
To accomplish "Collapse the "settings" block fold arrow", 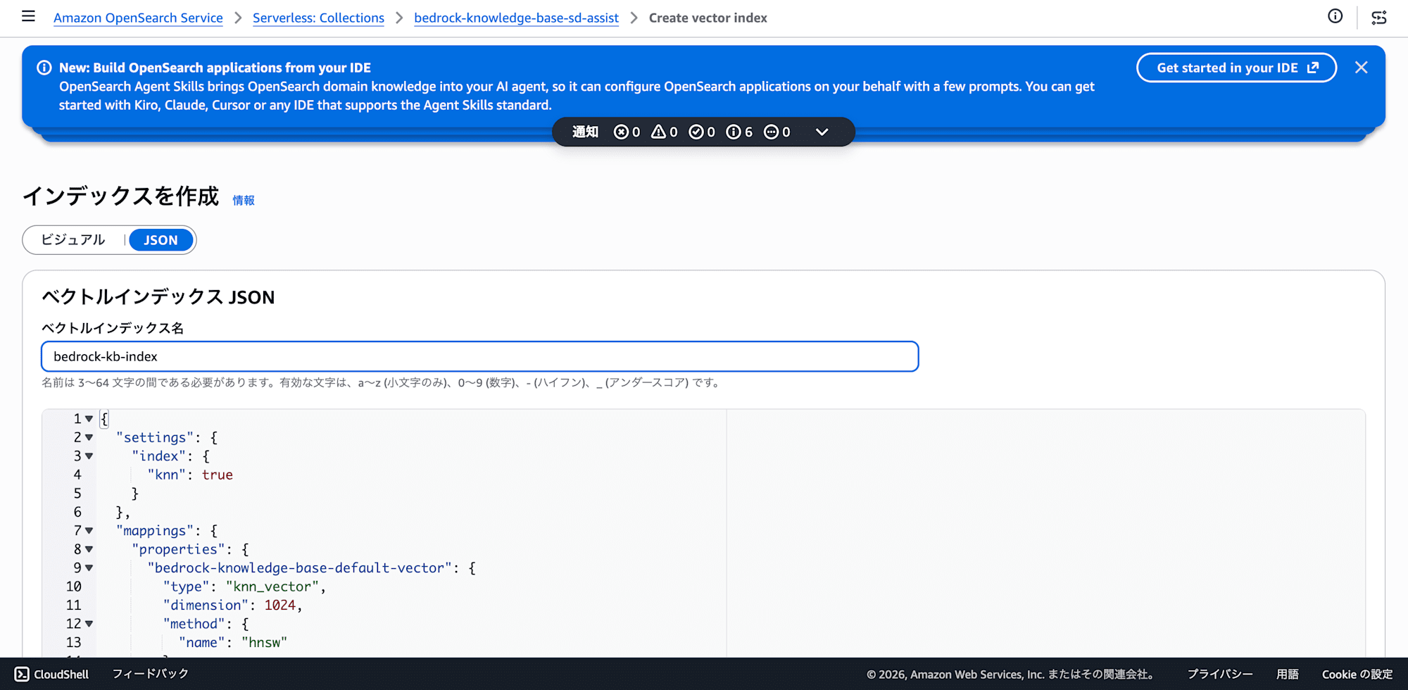I will point(89,437).
